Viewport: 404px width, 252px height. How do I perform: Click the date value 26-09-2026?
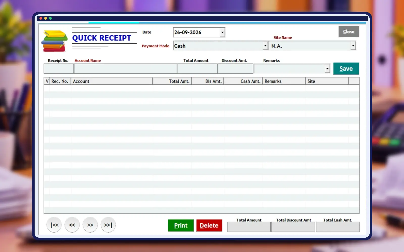click(x=188, y=33)
